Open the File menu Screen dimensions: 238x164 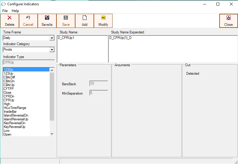pos(5,11)
